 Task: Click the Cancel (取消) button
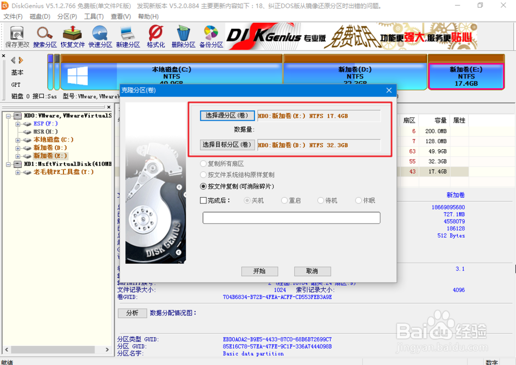tap(312, 271)
